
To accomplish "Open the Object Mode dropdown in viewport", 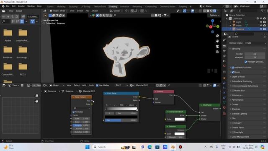I will coord(59,11).
